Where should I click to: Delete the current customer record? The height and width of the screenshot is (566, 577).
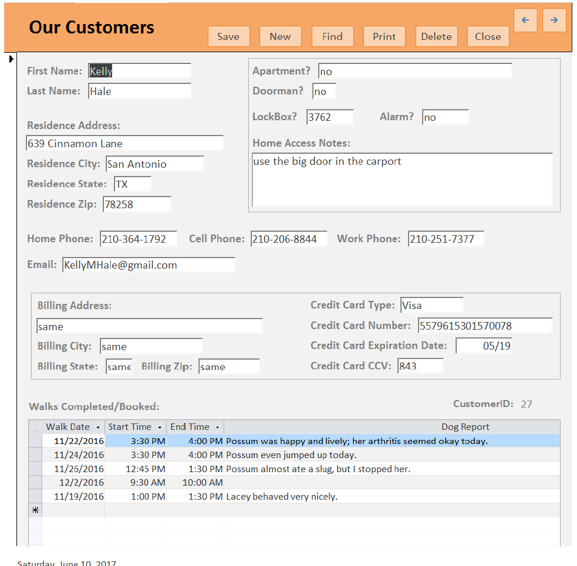[436, 36]
